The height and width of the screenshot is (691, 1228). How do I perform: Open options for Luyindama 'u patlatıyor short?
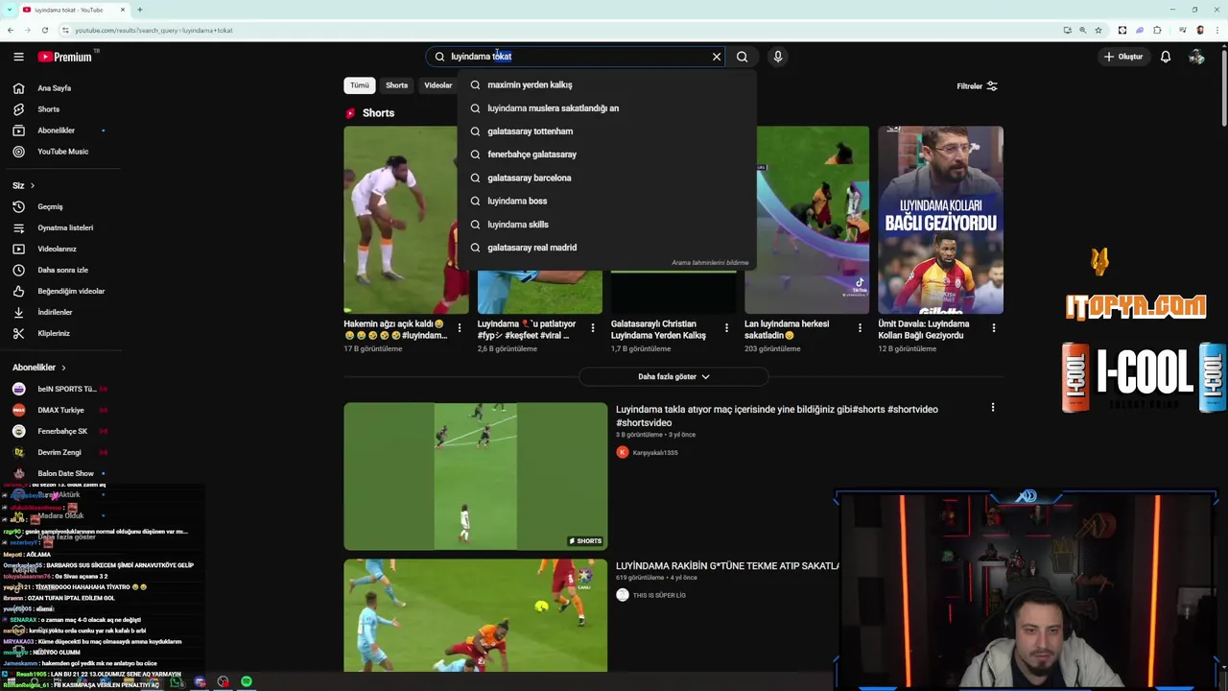(593, 328)
